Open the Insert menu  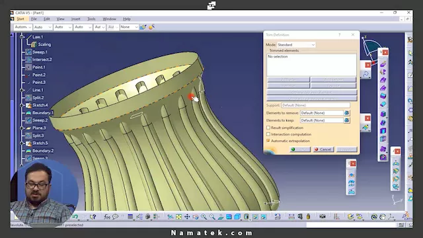(76, 19)
